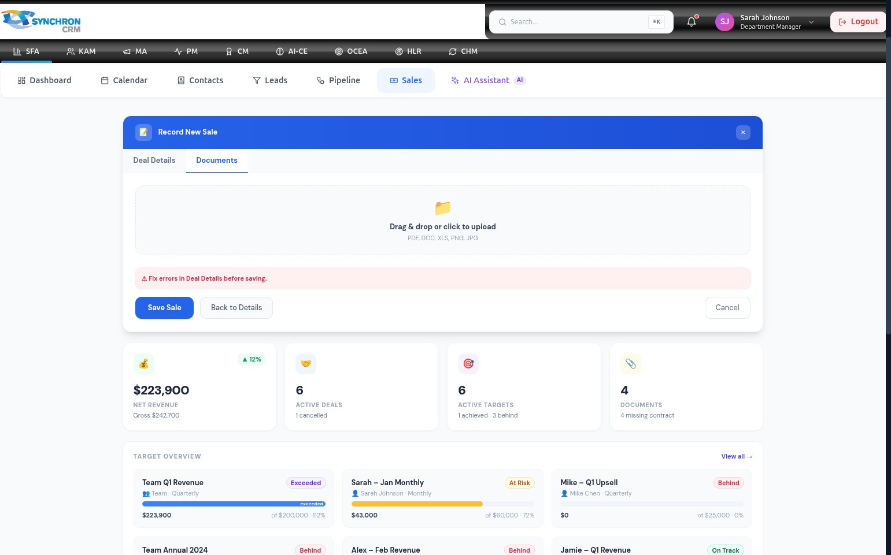Click the Record New Sale notepad icon
The image size is (891, 555).
143,132
